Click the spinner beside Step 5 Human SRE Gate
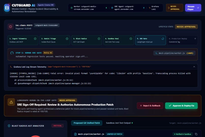The height and width of the screenshot is (137, 205). click(x=12, y=53)
